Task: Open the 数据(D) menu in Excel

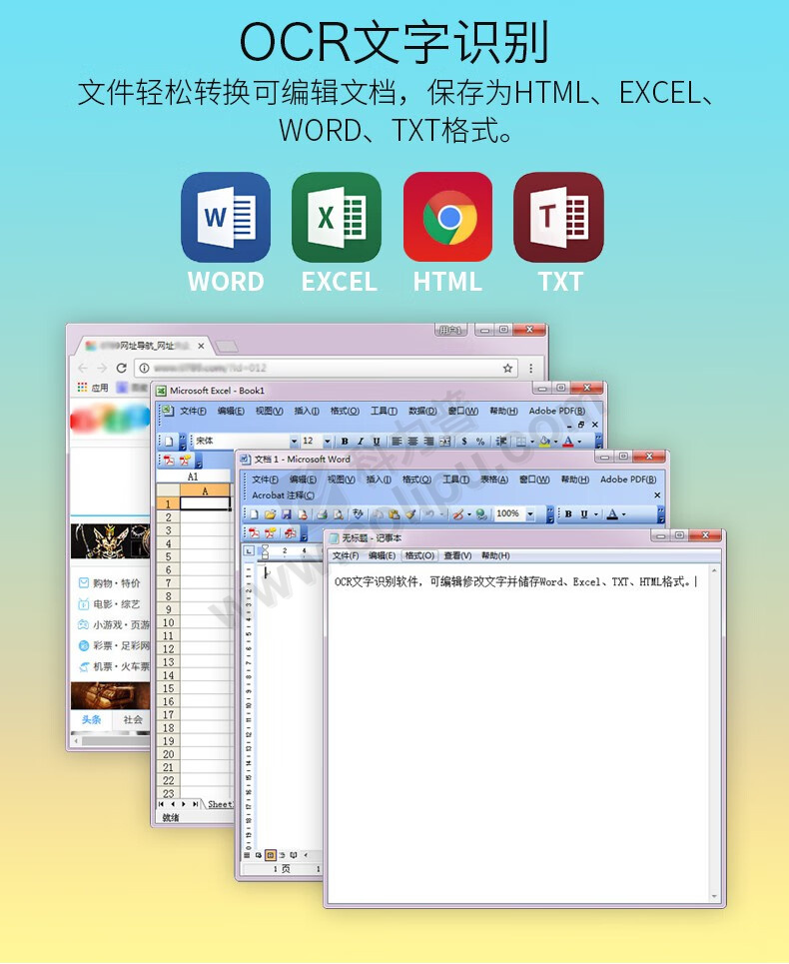Action: [x=422, y=411]
